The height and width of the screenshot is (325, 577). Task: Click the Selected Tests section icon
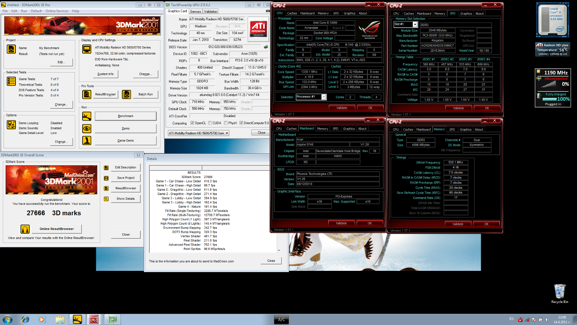(x=11, y=81)
